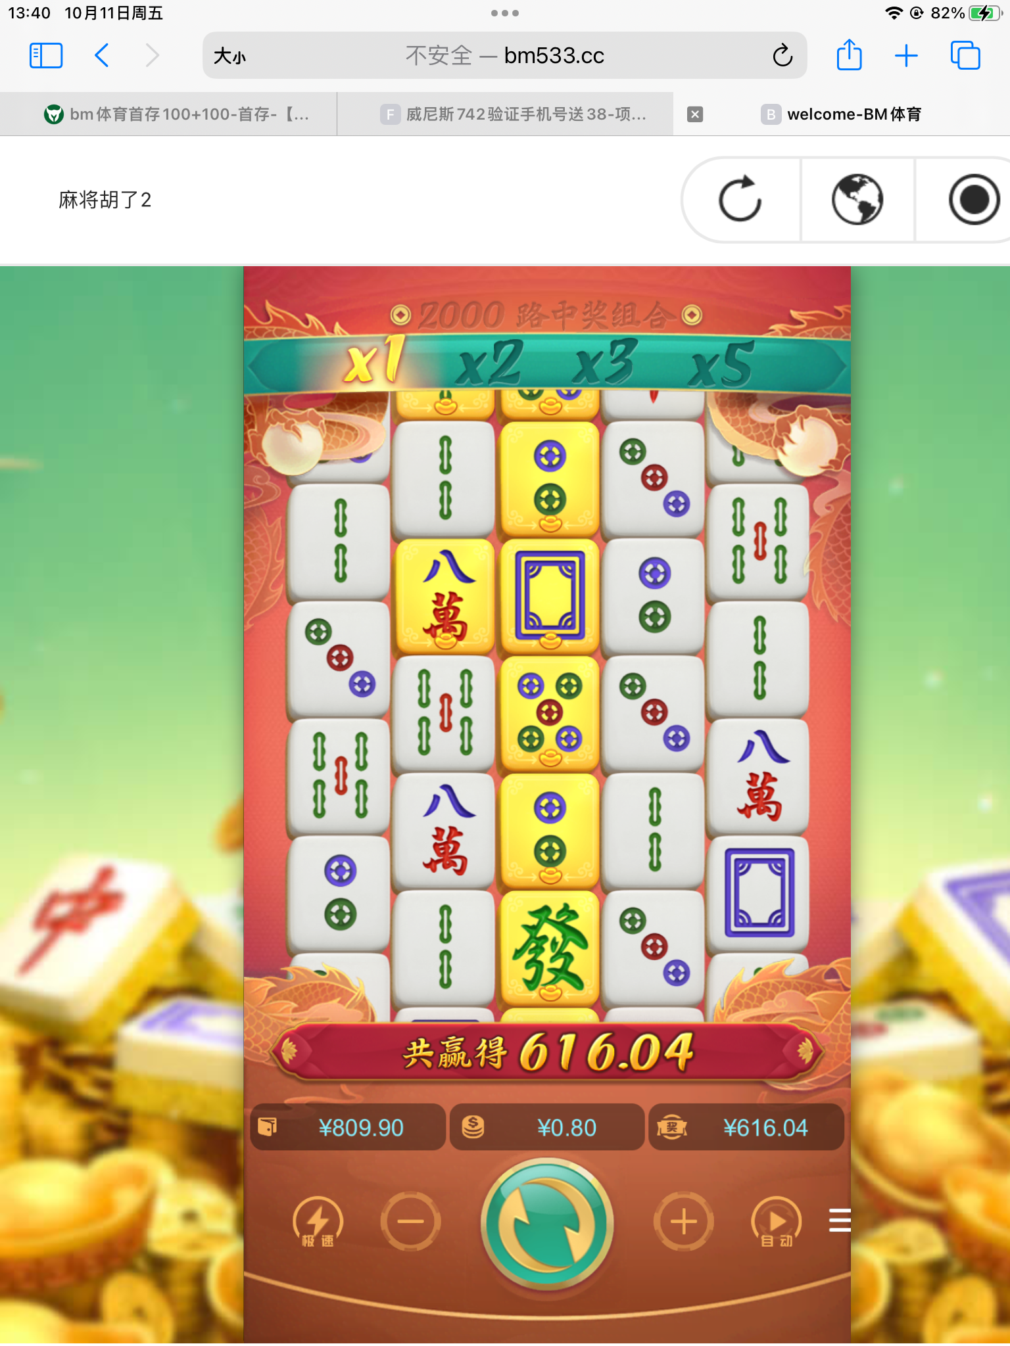Open the game hamburger menu
The image size is (1010, 1346).
840,1220
